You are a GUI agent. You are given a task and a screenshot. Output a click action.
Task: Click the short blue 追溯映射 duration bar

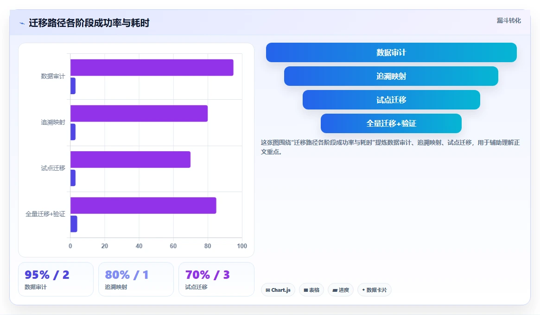pyautogui.click(x=73, y=132)
